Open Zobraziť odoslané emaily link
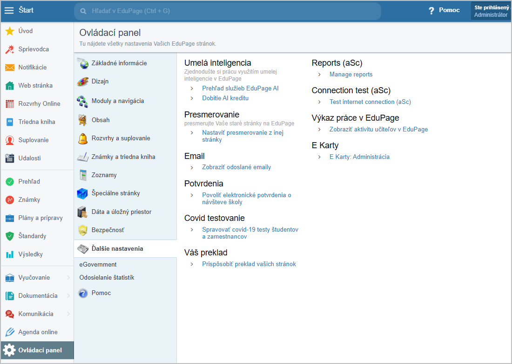Viewport: 512px width, 364px height. click(x=236, y=167)
